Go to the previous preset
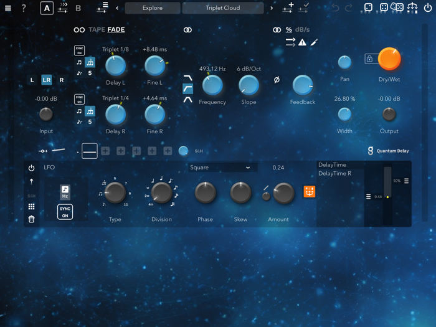The image size is (436, 327). click(117, 8)
